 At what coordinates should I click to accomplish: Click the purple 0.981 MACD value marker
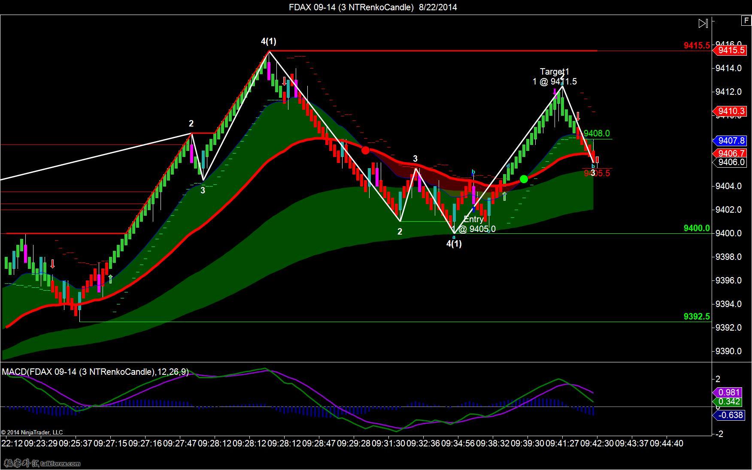[x=727, y=392]
